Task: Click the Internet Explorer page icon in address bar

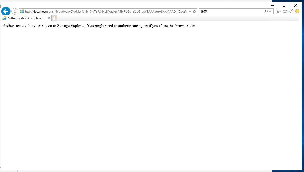Action: (x=22, y=11)
